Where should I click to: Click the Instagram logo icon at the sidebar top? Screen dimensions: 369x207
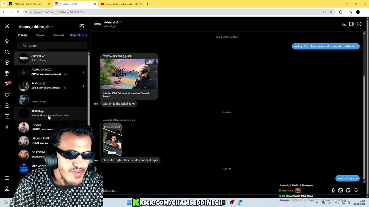point(7,26)
